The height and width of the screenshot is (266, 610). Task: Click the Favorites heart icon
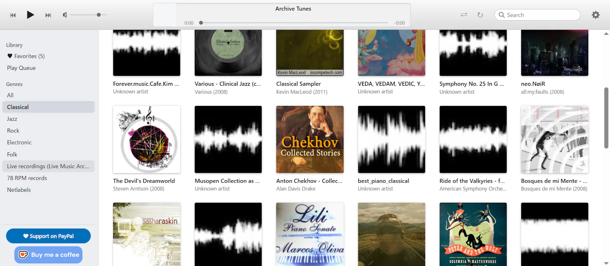pyautogui.click(x=10, y=56)
